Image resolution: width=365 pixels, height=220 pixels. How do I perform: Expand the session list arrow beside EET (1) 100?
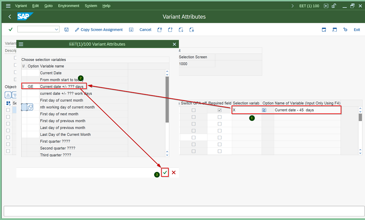pos(293,6)
